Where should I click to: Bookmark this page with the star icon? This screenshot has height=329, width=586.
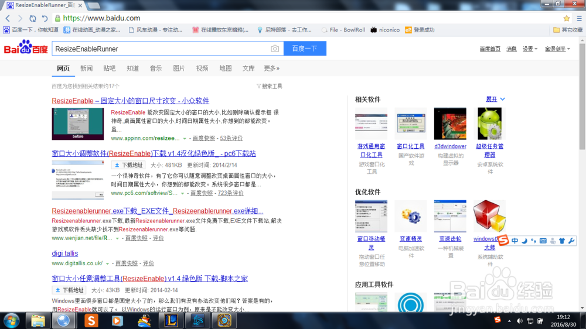[x=567, y=18]
